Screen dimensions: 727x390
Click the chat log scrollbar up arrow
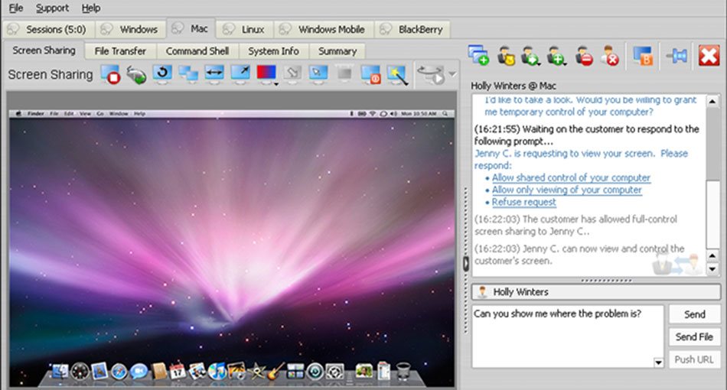tap(712, 101)
